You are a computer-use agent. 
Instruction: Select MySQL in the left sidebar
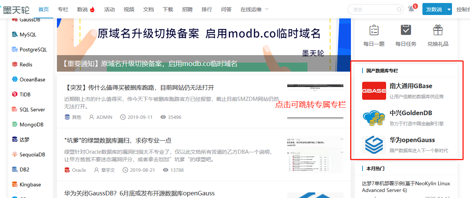tap(28, 34)
